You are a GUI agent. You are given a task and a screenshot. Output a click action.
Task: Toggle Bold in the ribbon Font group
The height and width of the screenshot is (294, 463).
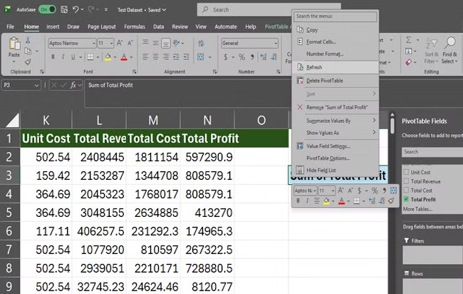[x=53, y=57]
